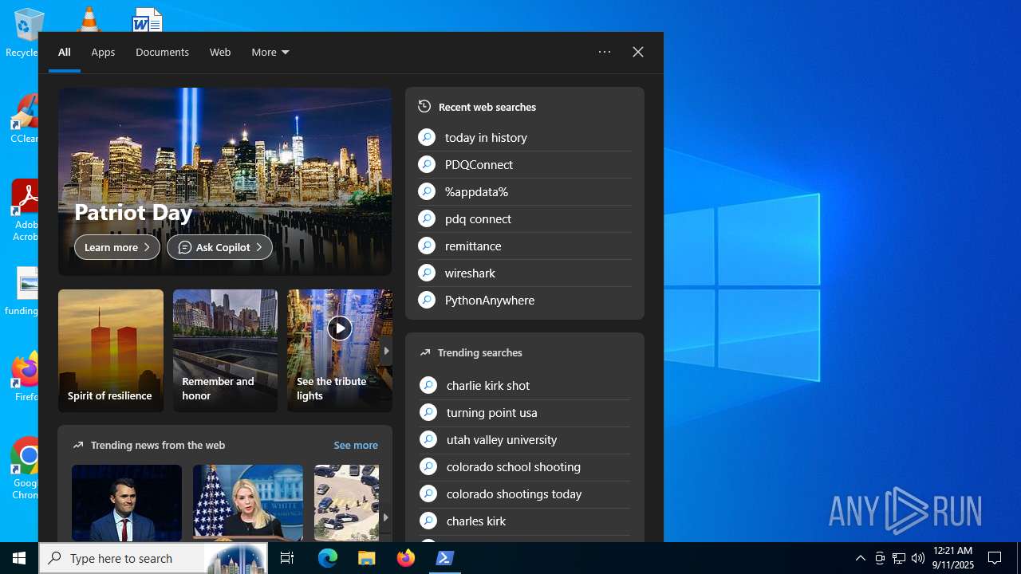Switch to the All search tab
The image size is (1021, 574).
pos(65,52)
